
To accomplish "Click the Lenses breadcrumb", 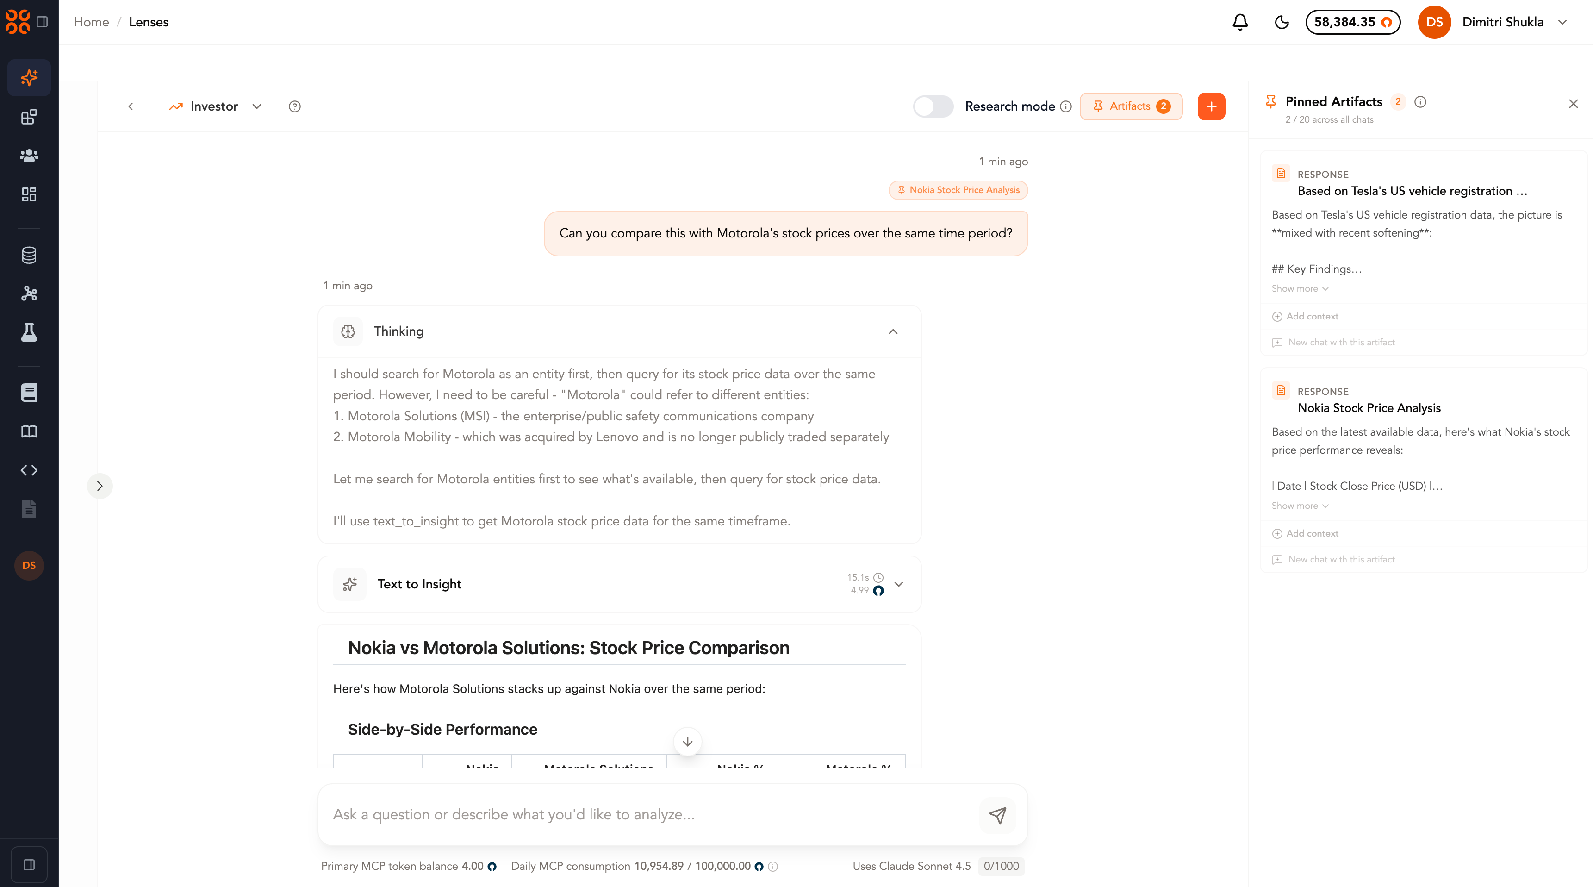I will [149, 22].
